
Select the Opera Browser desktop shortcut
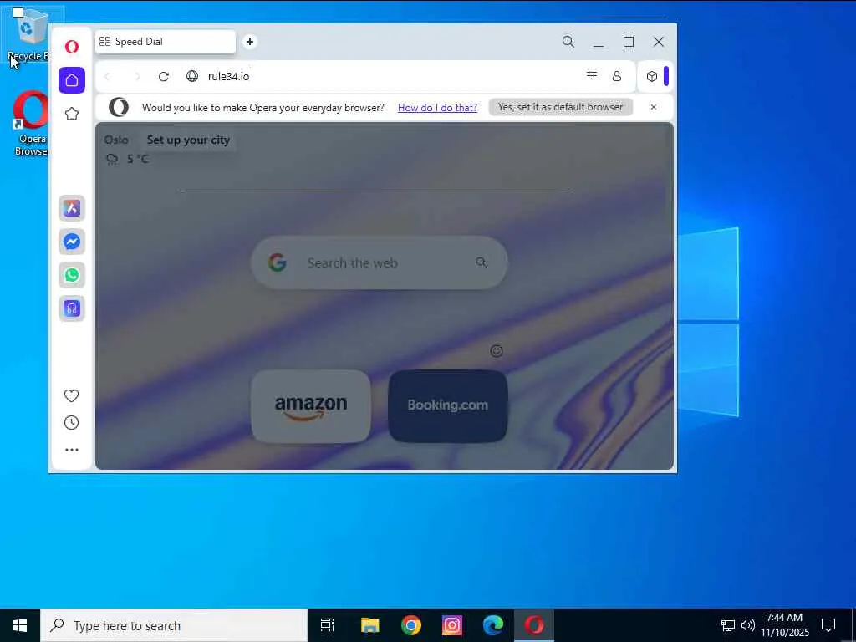tap(31, 124)
